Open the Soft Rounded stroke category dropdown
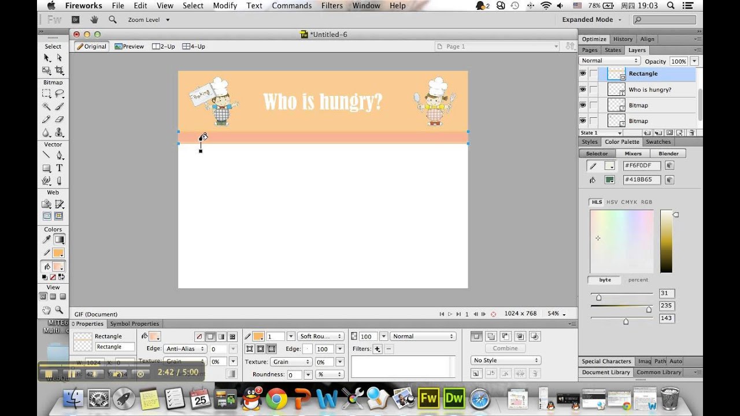Image resolution: width=740 pixels, height=416 pixels. pos(321,336)
